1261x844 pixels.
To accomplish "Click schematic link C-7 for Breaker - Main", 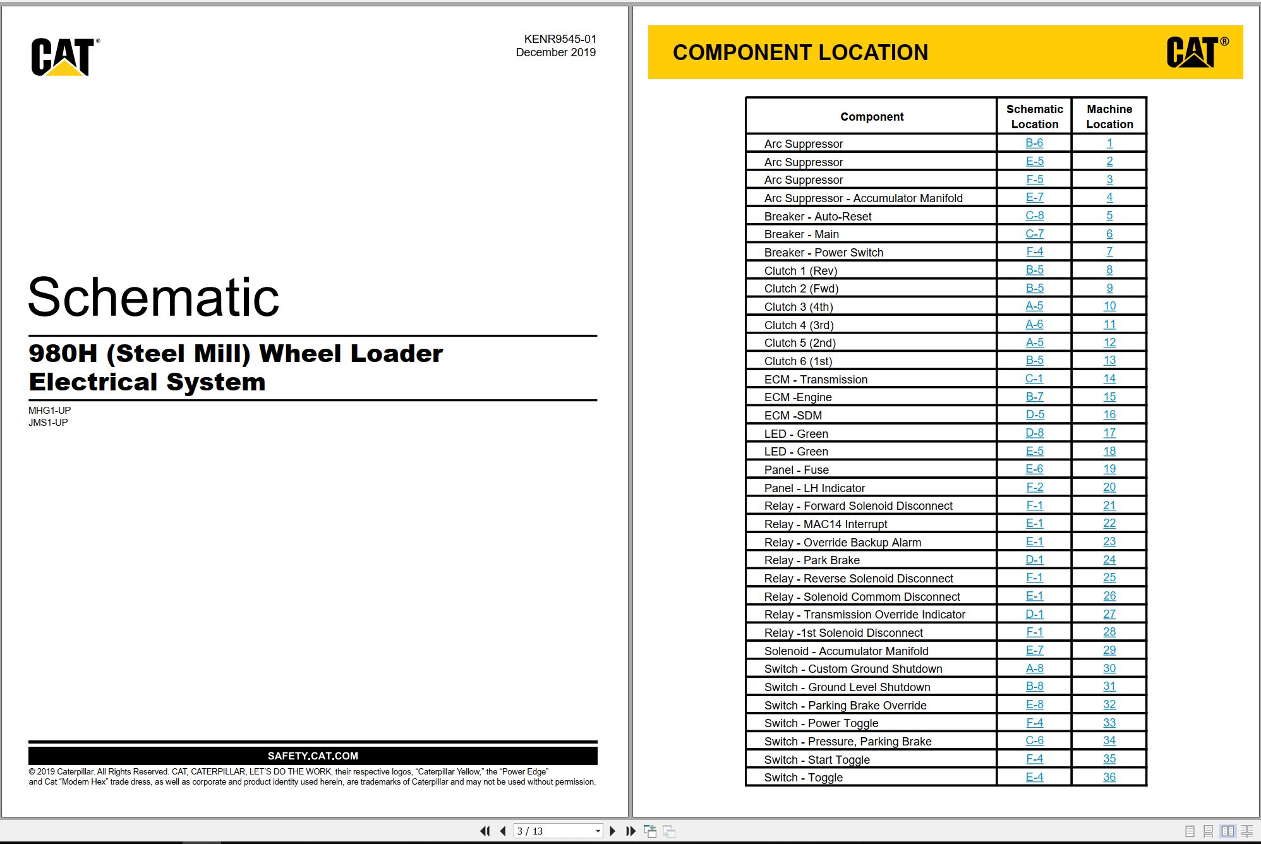I will 1034,234.
